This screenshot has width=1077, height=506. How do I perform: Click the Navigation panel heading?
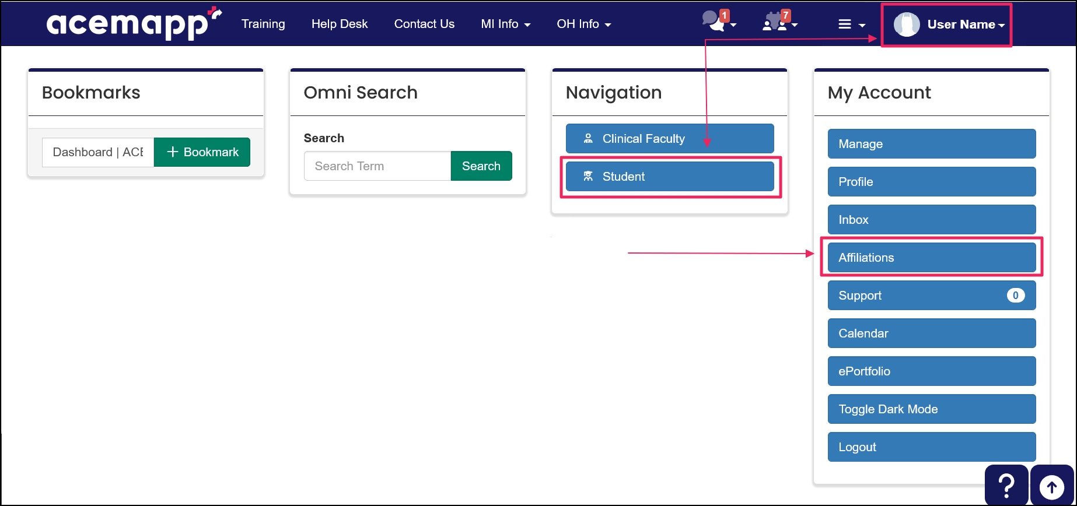tap(614, 93)
